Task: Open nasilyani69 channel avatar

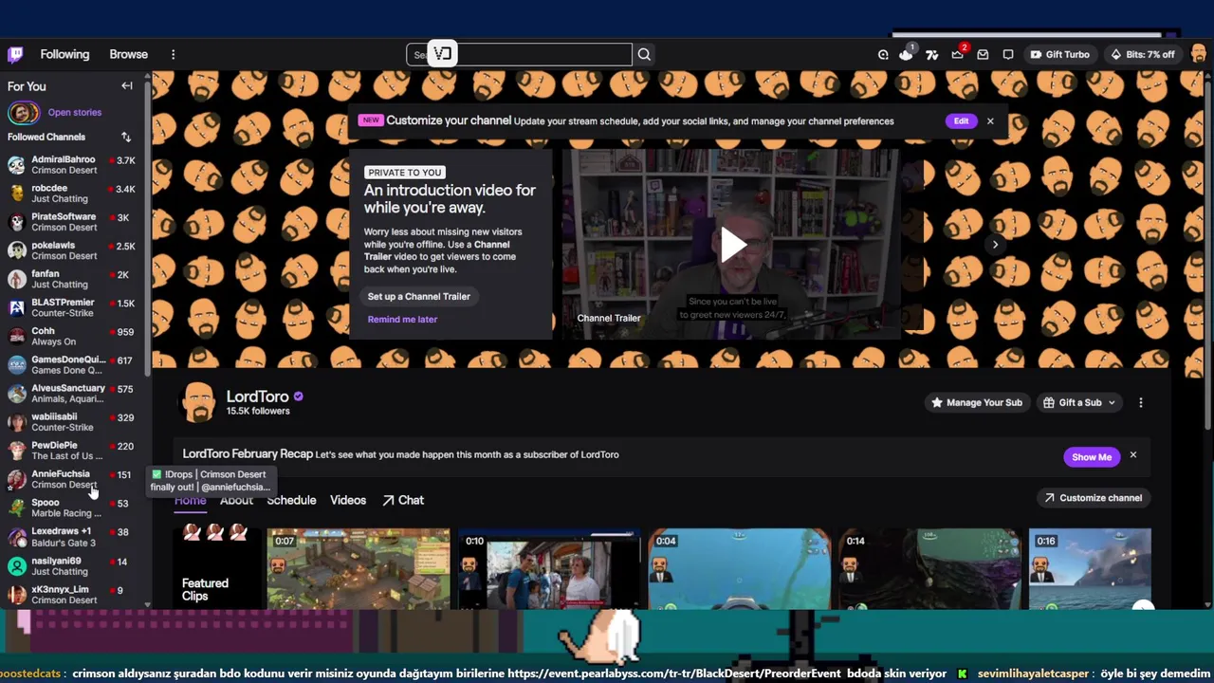Action: 16,565
